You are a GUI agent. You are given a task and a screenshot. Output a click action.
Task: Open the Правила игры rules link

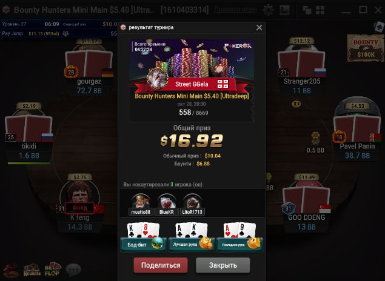[235, 10]
